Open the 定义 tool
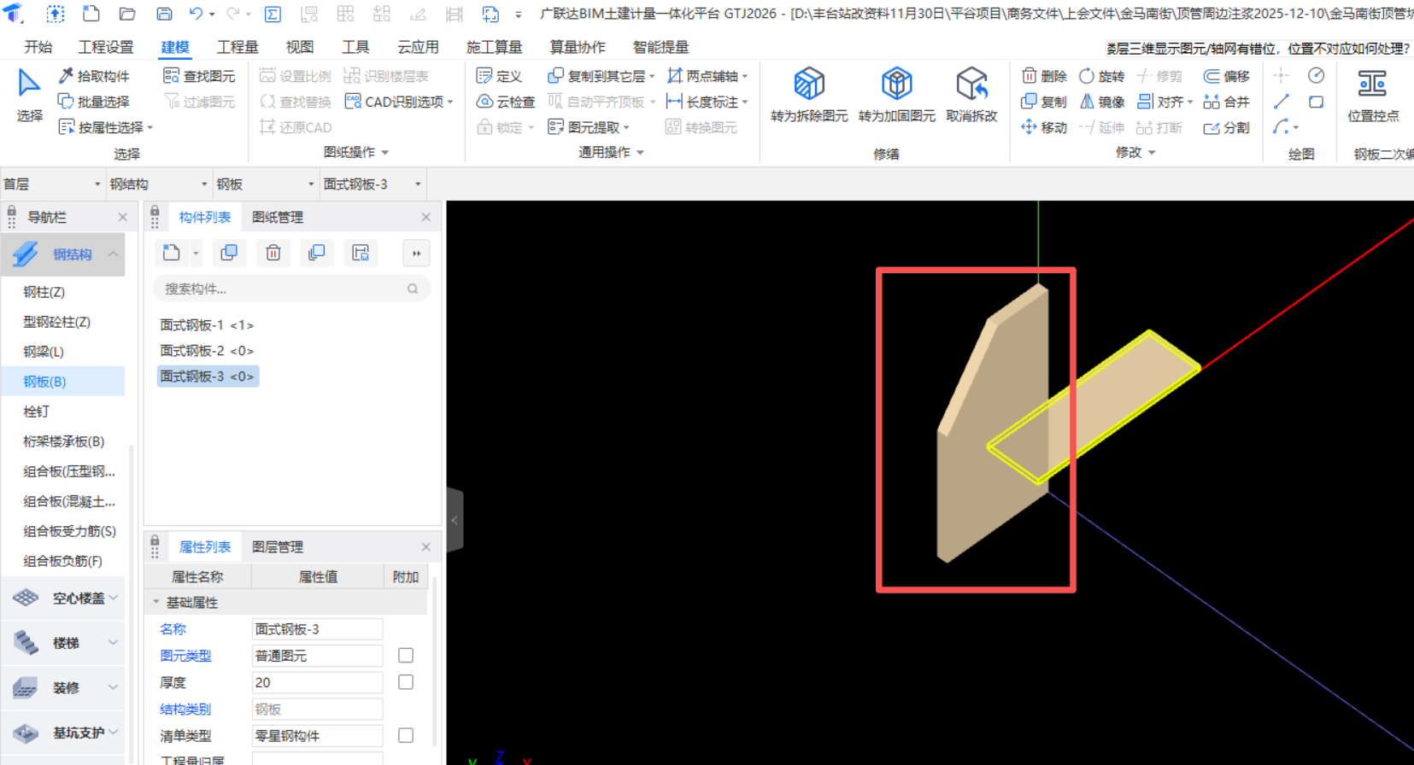Image resolution: width=1414 pixels, height=765 pixels. tap(499, 76)
